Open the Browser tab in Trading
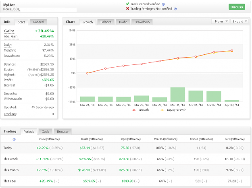Image resolution: width=252 pixels, height=188 pixels. (x=62, y=132)
